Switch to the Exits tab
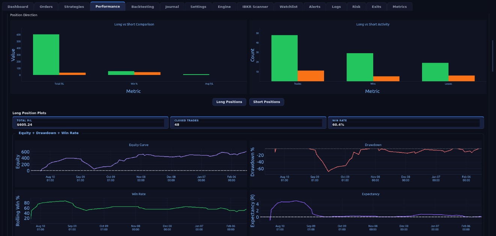This screenshot has height=236, width=496. point(376,6)
